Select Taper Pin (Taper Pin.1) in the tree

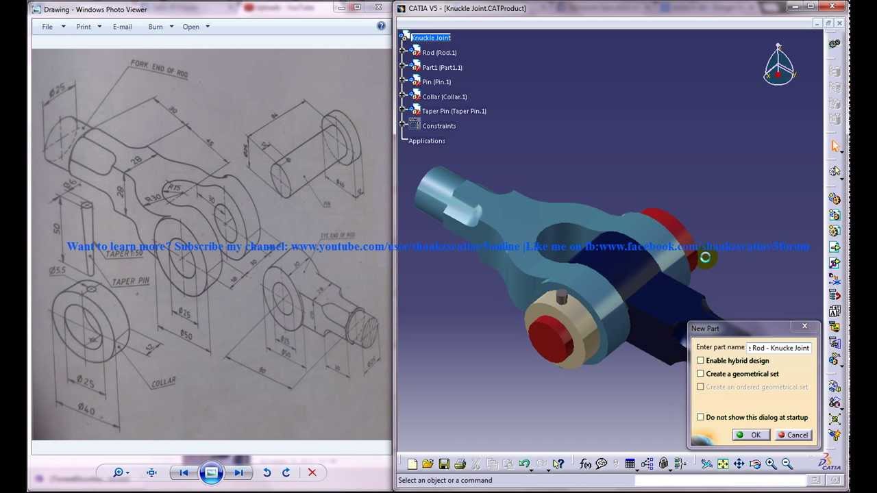point(454,111)
